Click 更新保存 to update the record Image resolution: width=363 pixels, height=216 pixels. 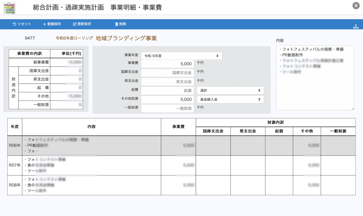(x=82, y=24)
